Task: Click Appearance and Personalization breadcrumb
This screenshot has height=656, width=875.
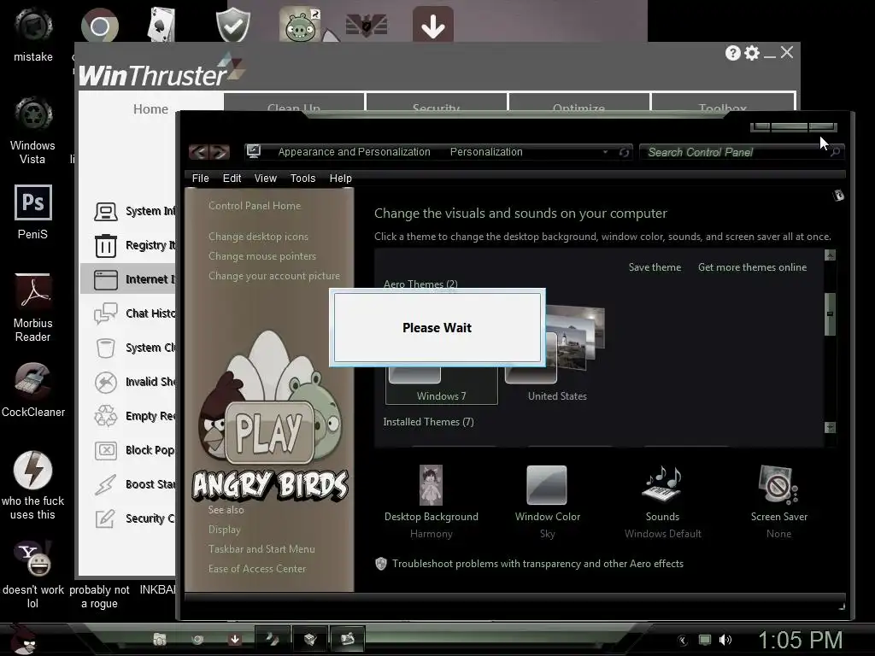Action: point(354,152)
